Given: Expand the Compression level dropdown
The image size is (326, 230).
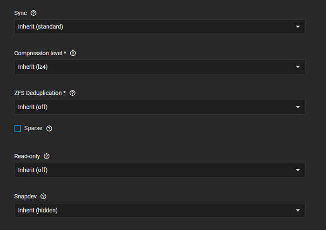Looking at the screenshot, I should (x=159, y=67).
